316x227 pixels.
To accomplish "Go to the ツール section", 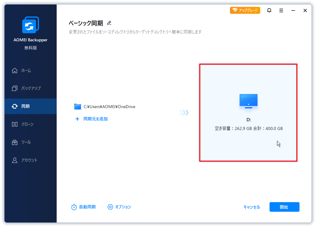I will coord(31,142).
